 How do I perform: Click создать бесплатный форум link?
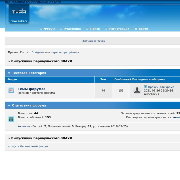click(28, 146)
